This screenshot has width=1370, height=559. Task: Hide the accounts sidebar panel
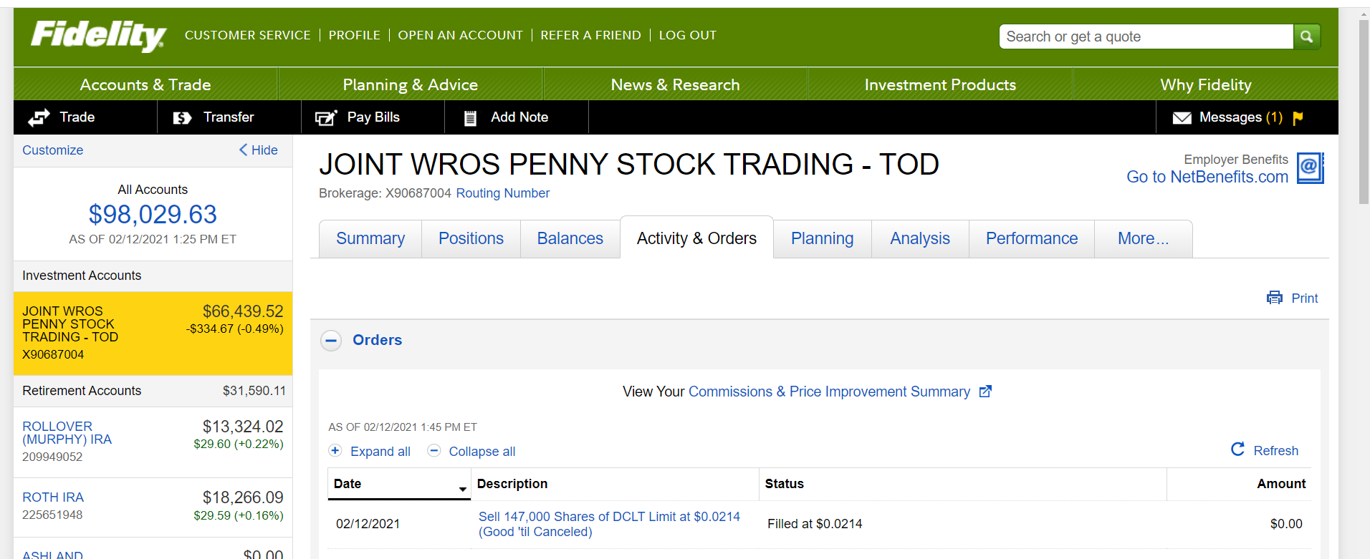pyautogui.click(x=259, y=150)
